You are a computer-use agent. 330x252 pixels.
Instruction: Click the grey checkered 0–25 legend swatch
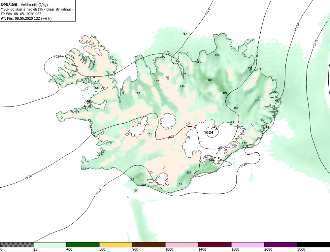[x=16, y=244]
